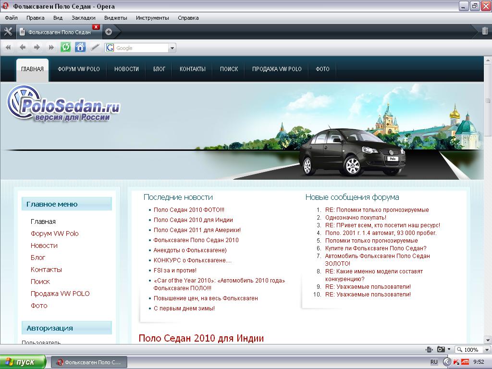Viewport: 492px width, 369px height.
Task: Open a new tab with plus button
Action: [x=109, y=32]
